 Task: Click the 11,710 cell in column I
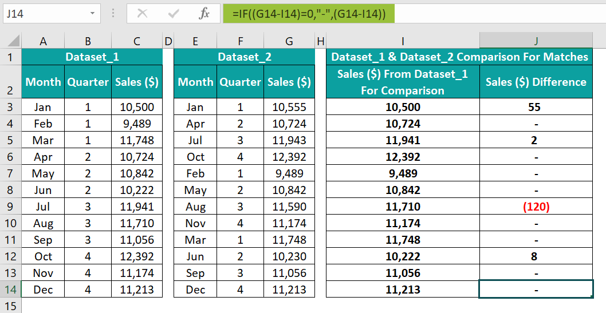[x=403, y=206]
